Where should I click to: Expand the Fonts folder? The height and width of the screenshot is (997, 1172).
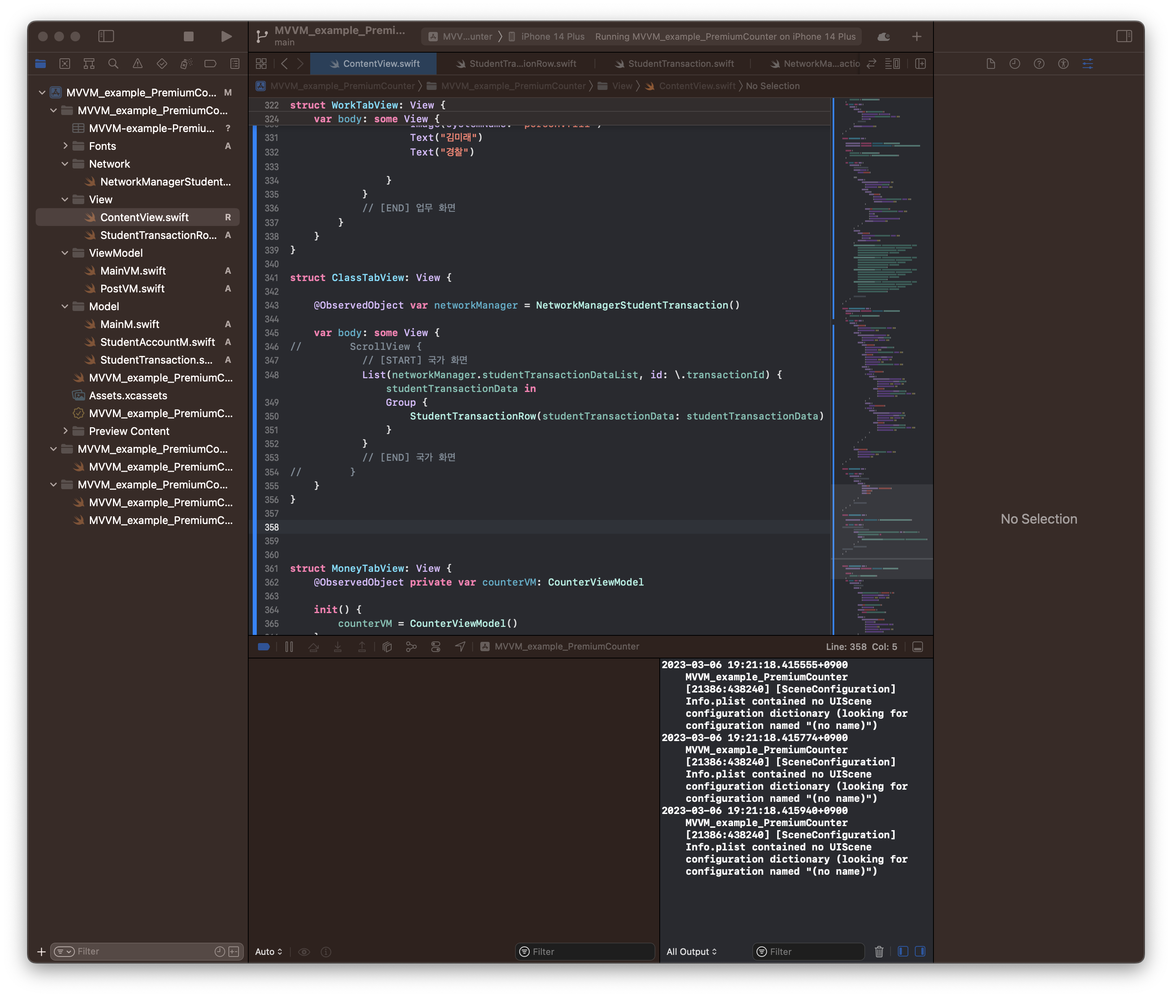(x=65, y=146)
